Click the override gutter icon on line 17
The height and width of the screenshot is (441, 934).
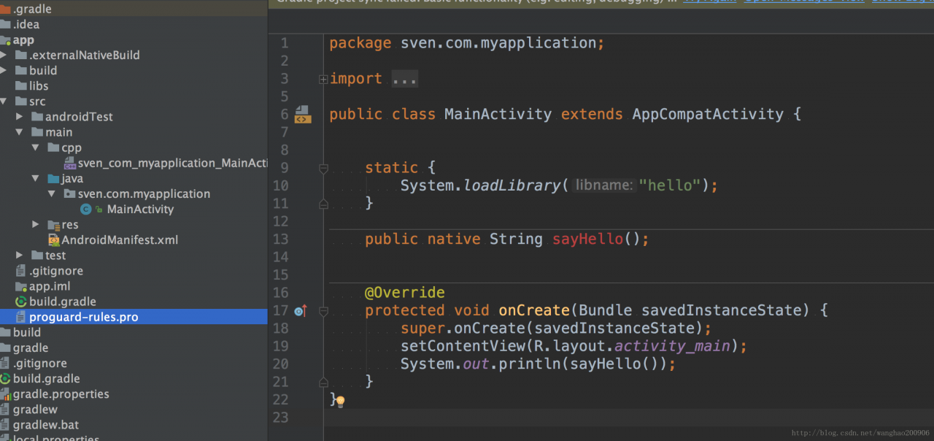(300, 311)
